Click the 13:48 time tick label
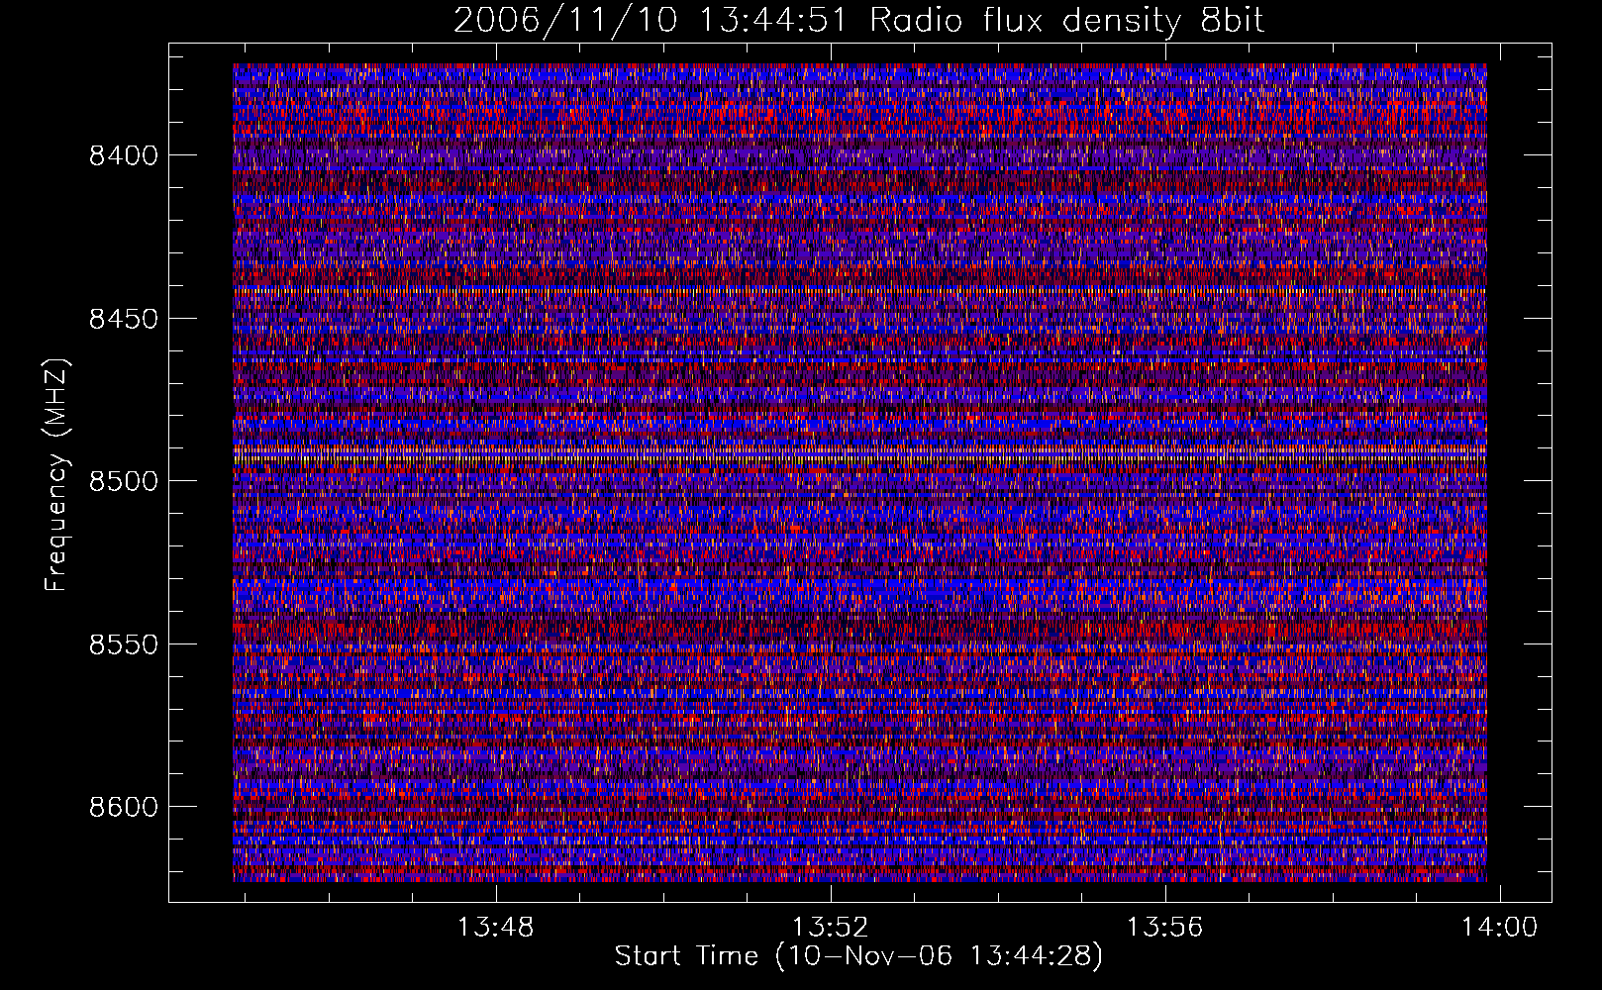1602x990 pixels. coord(495,928)
